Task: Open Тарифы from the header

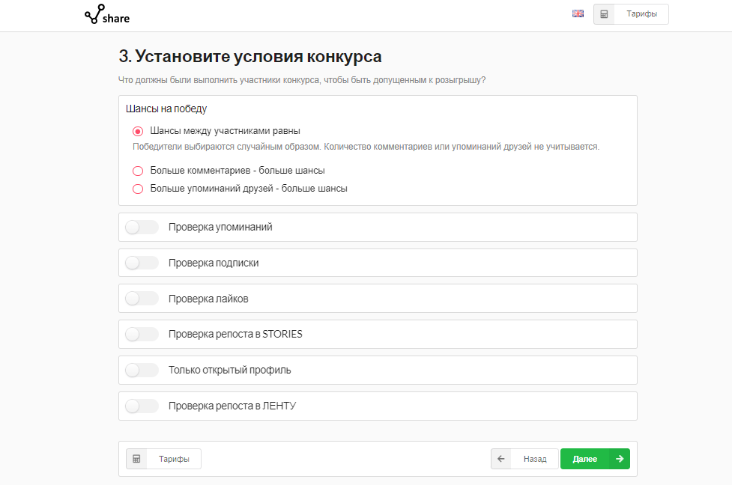Action: tap(642, 13)
